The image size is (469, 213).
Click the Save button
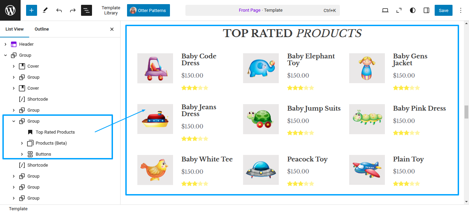coord(444,10)
